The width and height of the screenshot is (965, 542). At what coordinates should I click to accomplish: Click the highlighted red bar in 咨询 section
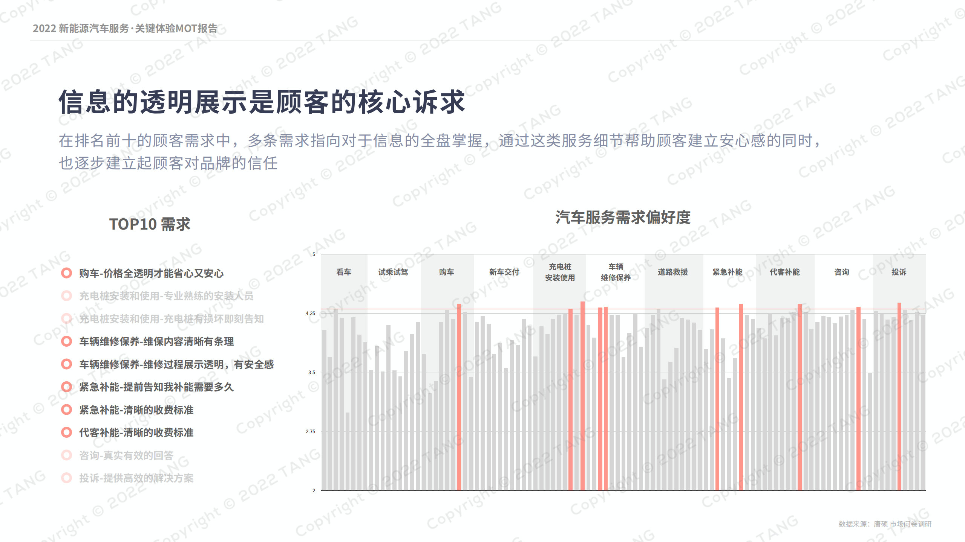click(x=858, y=399)
